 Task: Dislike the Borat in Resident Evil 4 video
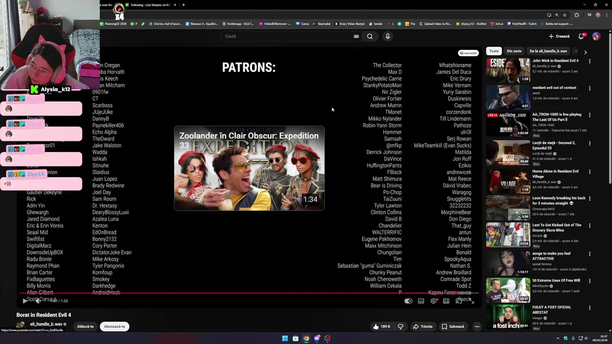point(401,327)
